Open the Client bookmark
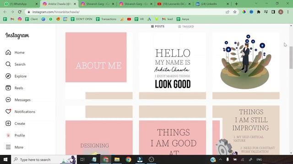The image size is (293, 164). pos(32,19)
